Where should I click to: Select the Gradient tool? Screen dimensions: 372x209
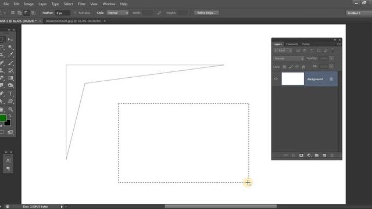click(x=10, y=78)
